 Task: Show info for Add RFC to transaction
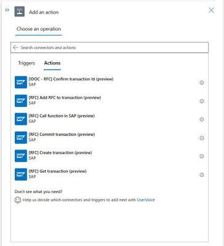[202, 101]
